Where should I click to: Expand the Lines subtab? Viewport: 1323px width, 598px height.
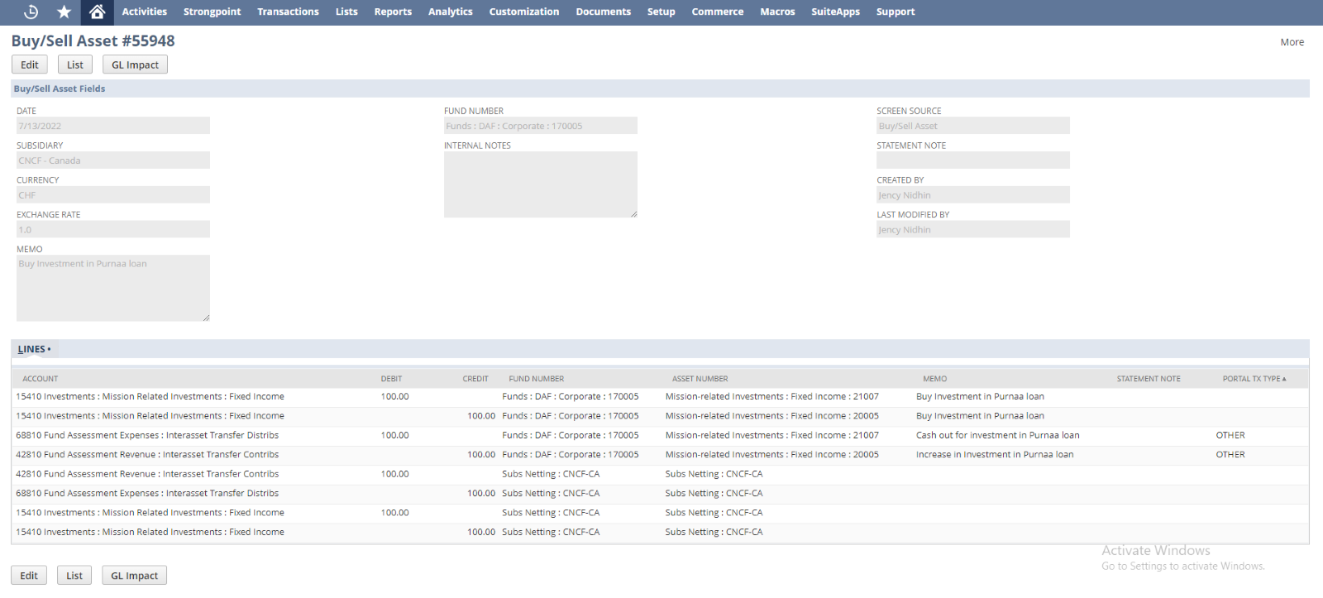33,349
